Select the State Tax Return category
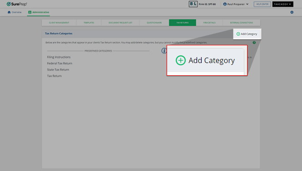Image resolution: width=302 pixels, height=171 pixels. 58,70
